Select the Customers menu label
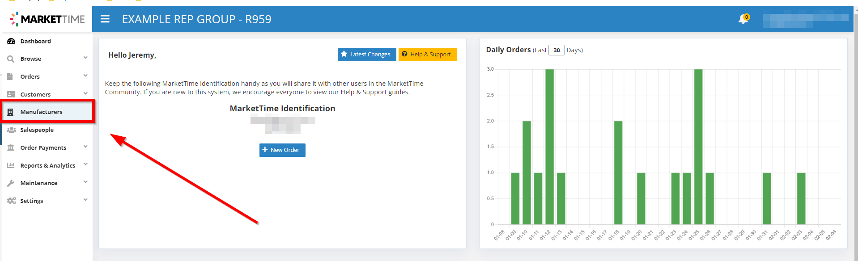 (x=35, y=94)
